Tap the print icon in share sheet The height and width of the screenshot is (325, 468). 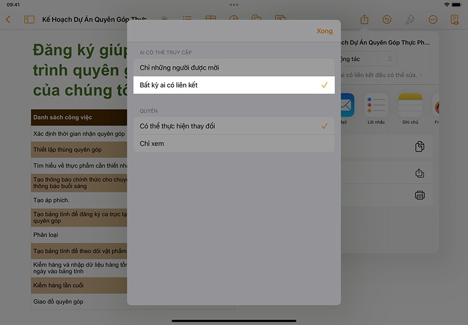[x=420, y=195]
